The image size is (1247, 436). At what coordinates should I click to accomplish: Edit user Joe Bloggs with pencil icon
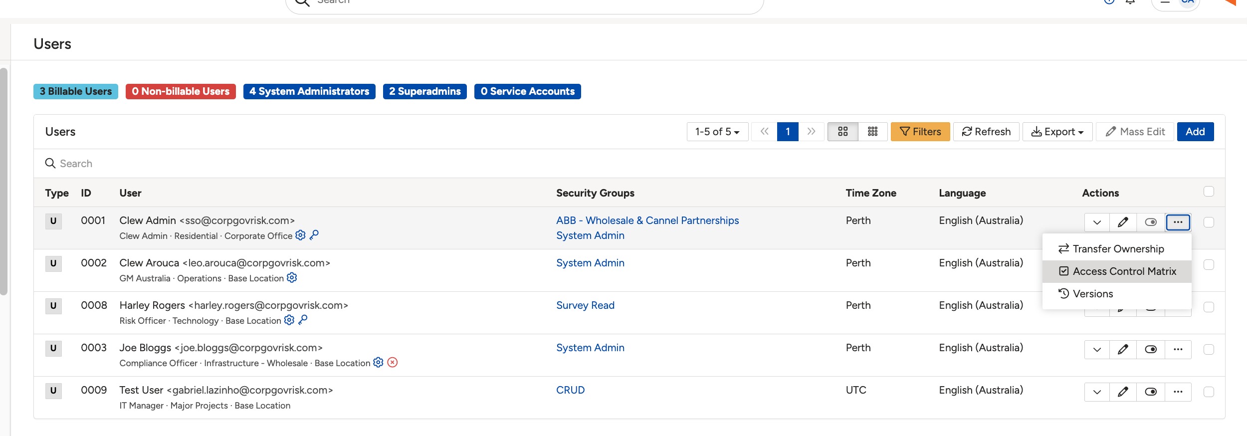[1123, 350]
